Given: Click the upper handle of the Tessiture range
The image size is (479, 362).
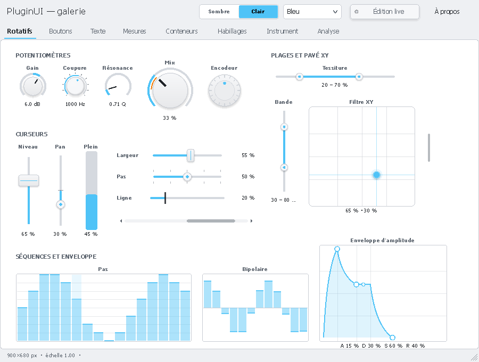Looking at the screenshot, I should tap(359, 77).
